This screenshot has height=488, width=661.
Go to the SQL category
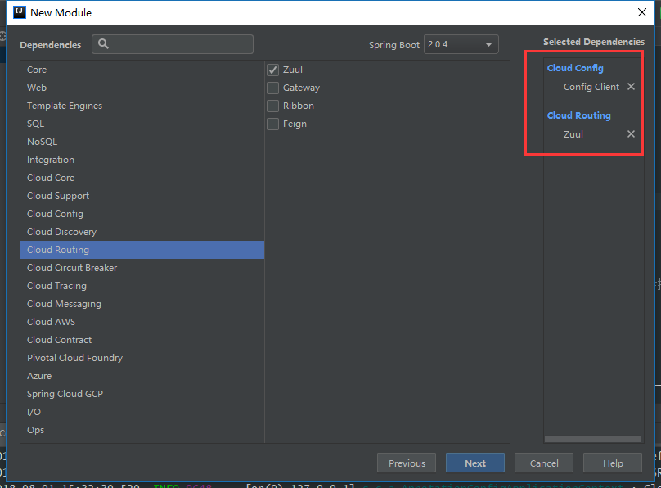[x=36, y=124]
